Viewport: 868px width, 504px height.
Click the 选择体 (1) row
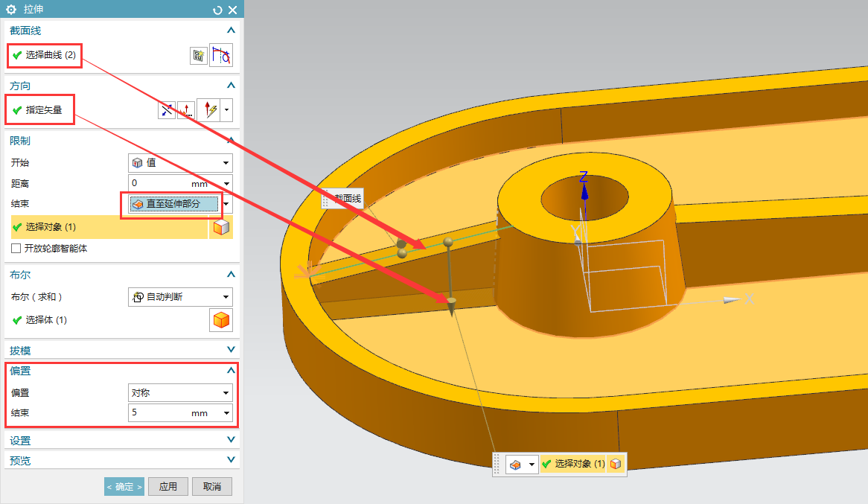coord(109,320)
